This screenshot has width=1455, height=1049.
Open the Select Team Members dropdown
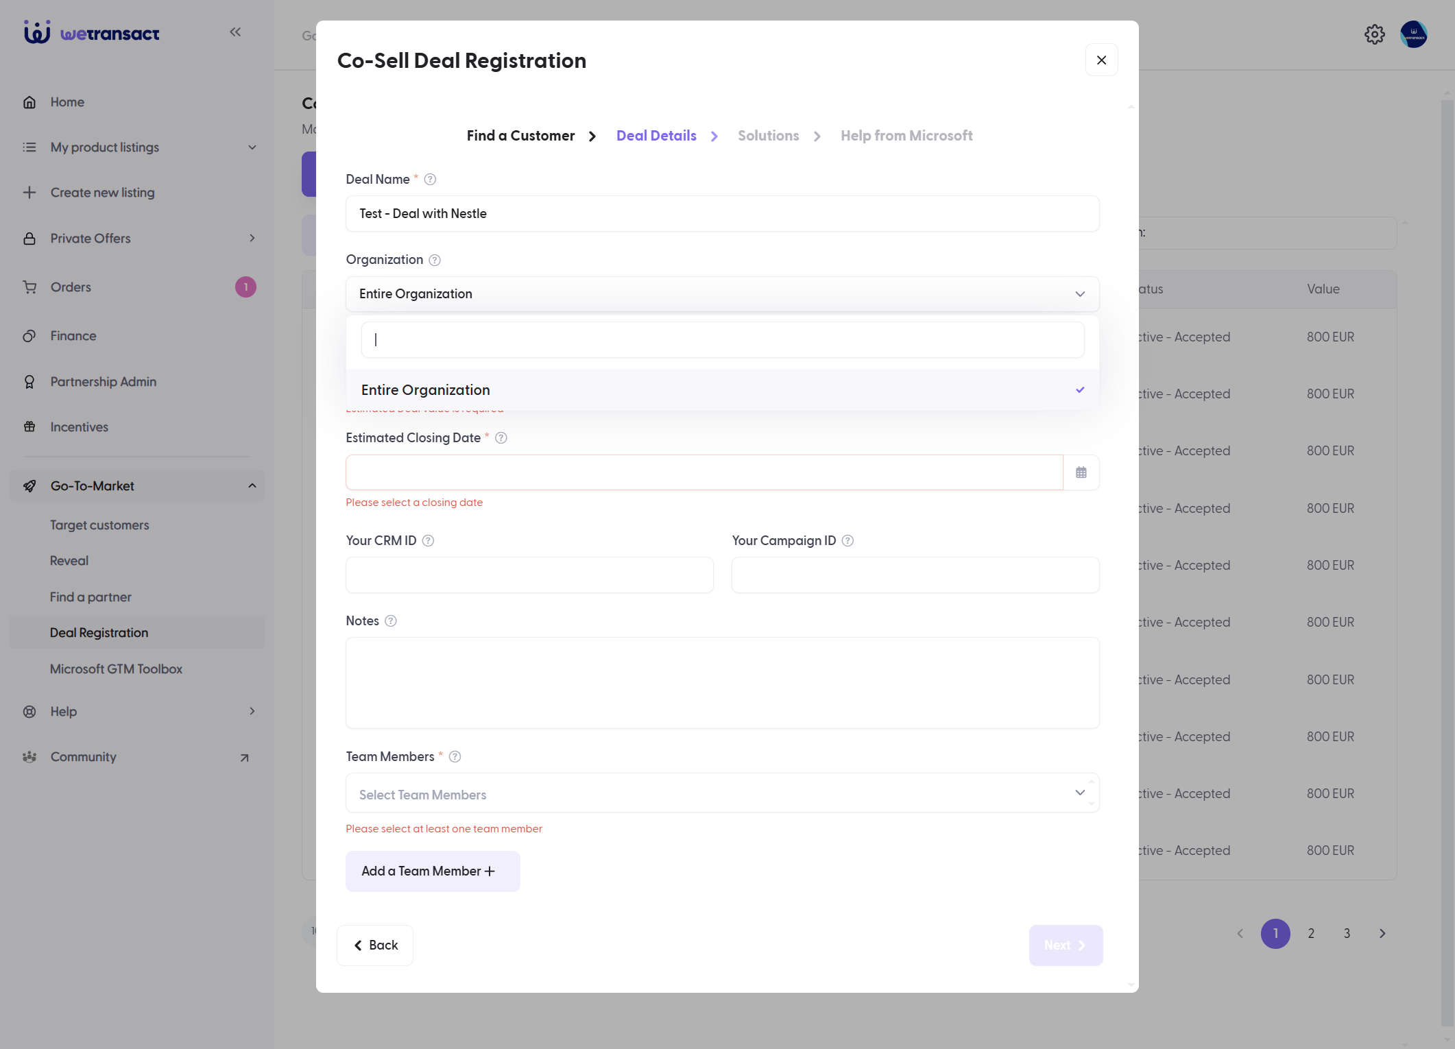click(722, 793)
